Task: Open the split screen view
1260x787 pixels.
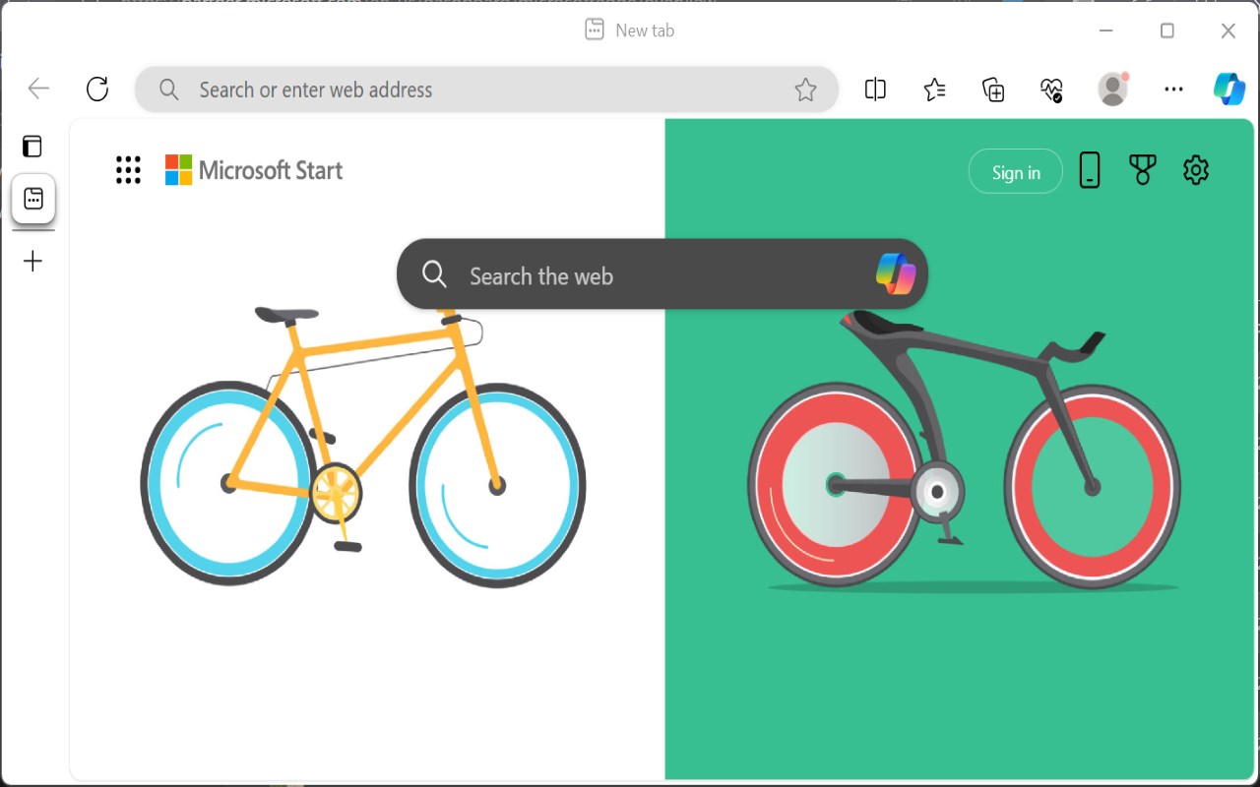Action: click(875, 90)
